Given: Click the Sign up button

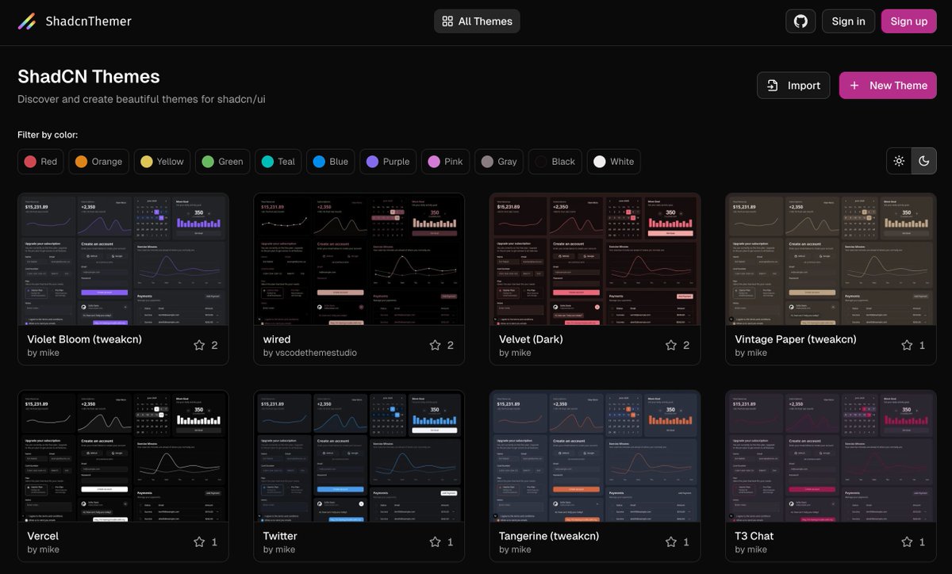Looking at the screenshot, I should tap(908, 21).
